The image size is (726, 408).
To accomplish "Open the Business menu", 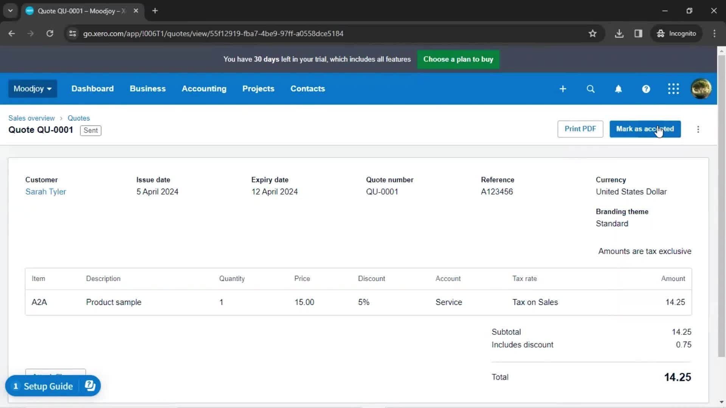I will (x=147, y=89).
